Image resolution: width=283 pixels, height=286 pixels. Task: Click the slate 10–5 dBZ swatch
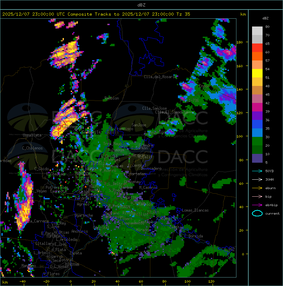(257, 158)
